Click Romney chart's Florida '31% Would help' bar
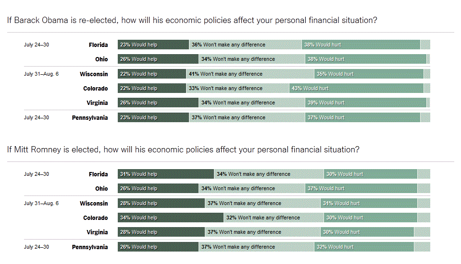The width and height of the screenshot is (461, 264). tap(166, 174)
